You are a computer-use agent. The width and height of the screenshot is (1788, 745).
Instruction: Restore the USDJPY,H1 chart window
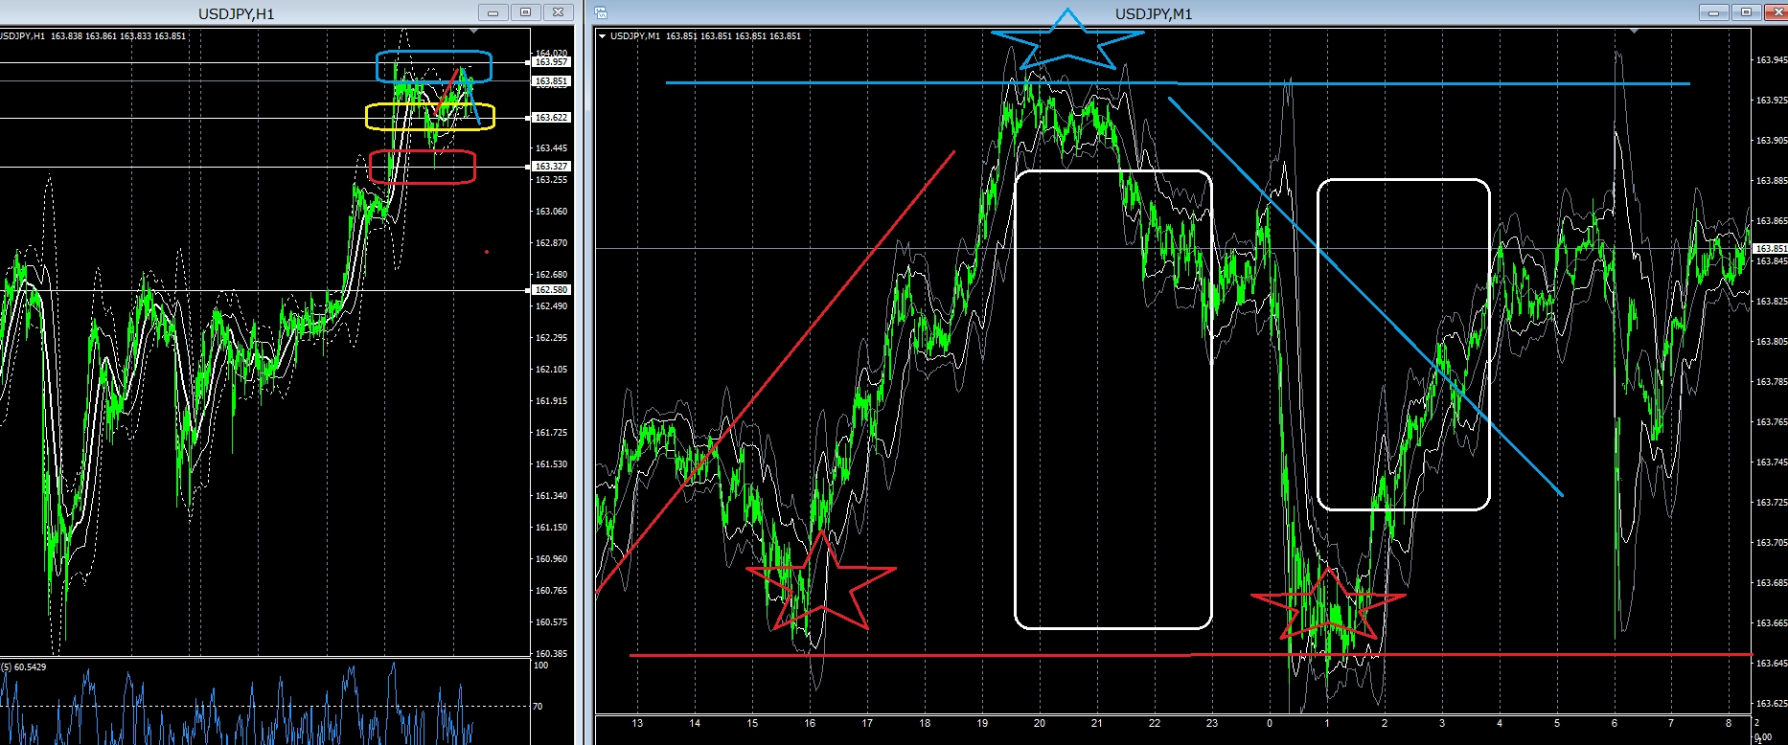click(x=525, y=12)
